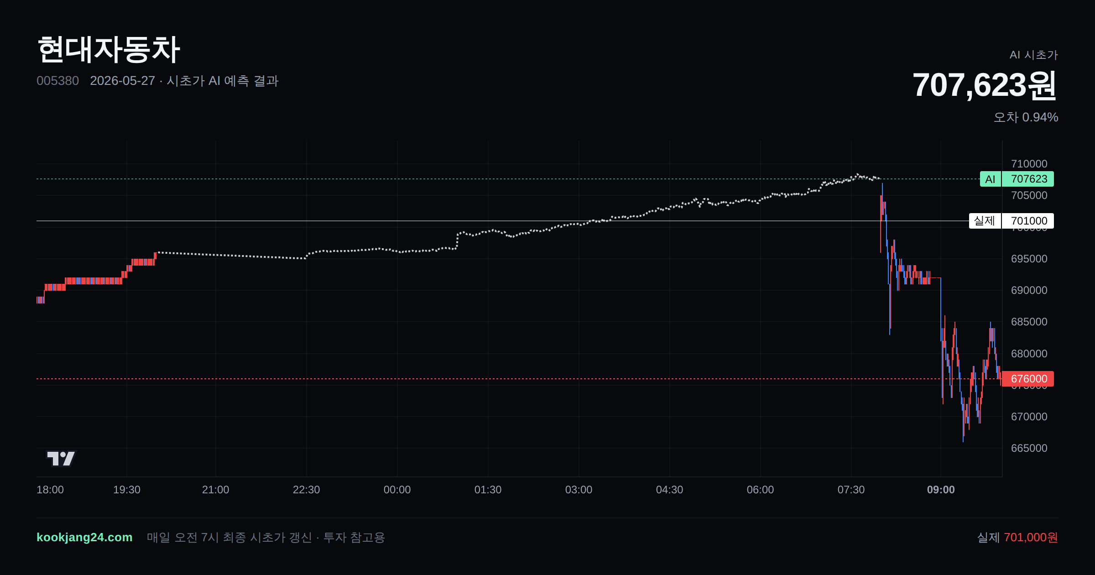
Task: Click the 710000 price axis label
Action: 1029,164
